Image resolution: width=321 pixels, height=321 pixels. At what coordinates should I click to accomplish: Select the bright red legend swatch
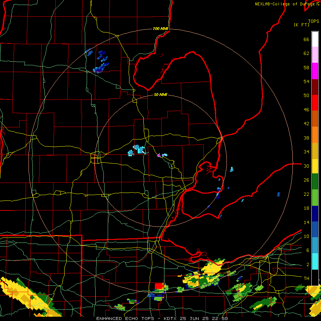coord(315,103)
